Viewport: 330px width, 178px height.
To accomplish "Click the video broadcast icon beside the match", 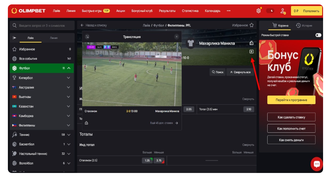I will click(252, 52).
